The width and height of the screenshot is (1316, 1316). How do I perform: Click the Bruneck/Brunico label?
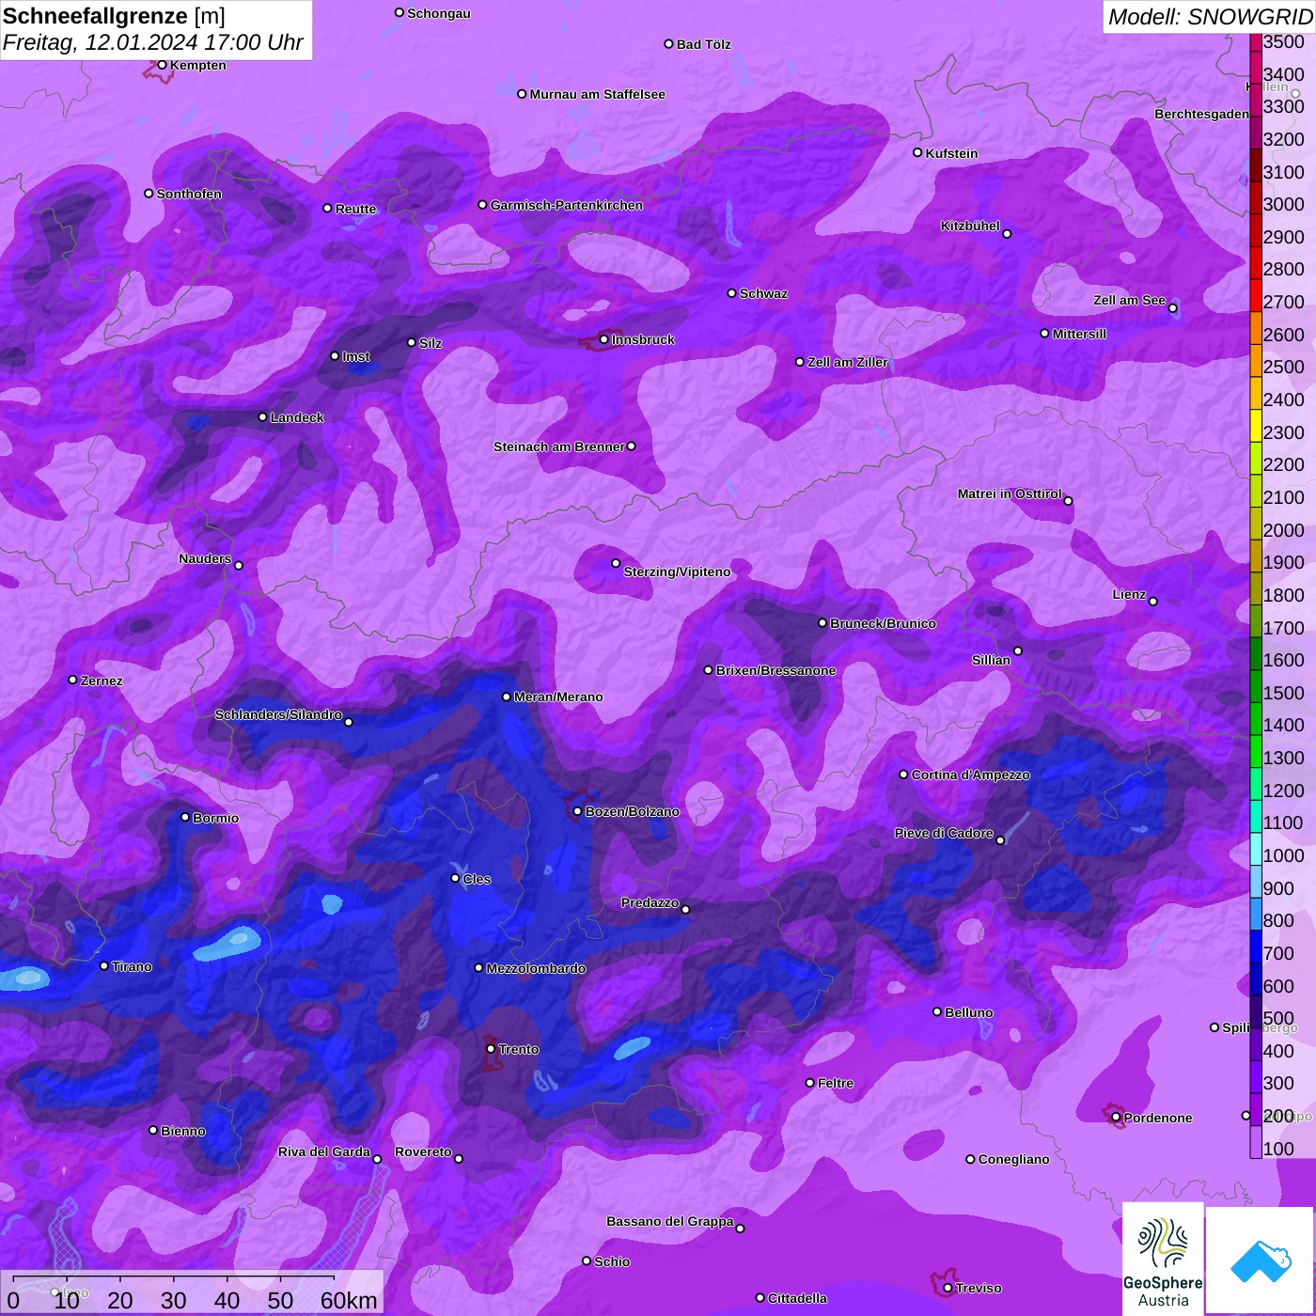click(883, 623)
